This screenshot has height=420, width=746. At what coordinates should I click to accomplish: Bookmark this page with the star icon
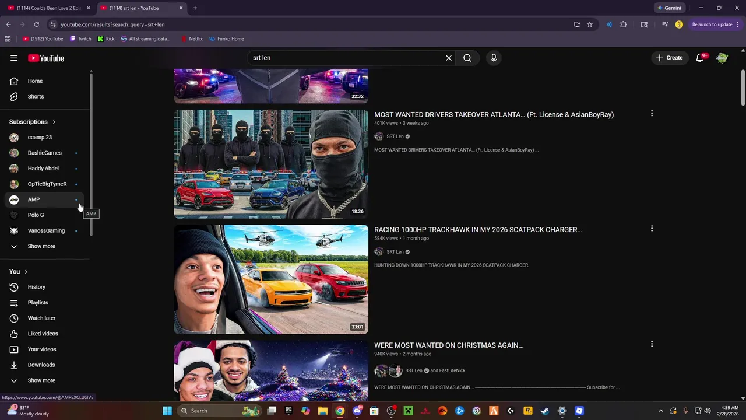click(x=590, y=24)
